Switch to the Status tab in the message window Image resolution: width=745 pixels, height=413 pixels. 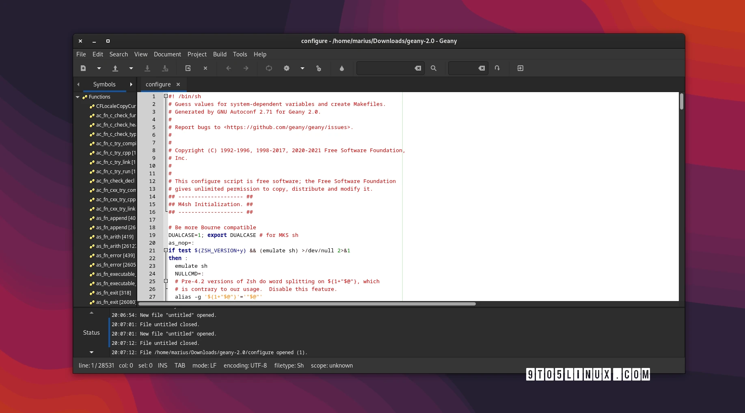point(91,333)
